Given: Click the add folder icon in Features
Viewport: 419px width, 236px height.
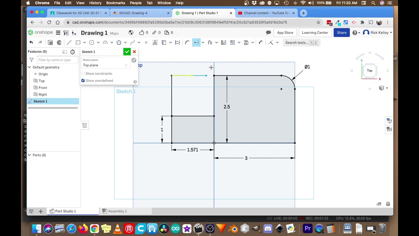Looking at the screenshot, I should 64,52.
